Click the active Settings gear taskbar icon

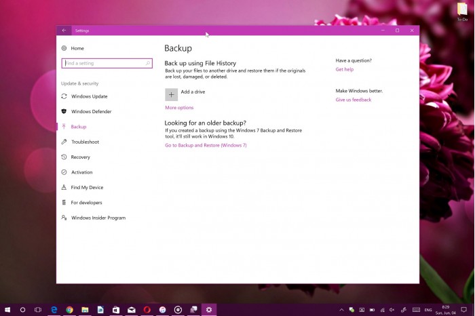(209, 310)
